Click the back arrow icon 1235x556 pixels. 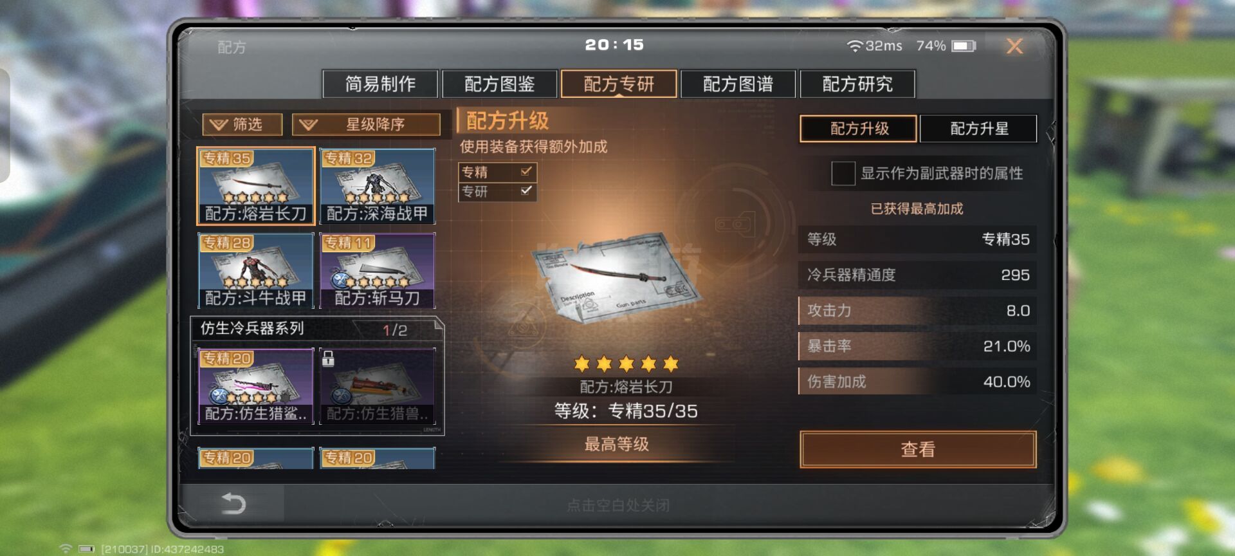(233, 503)
